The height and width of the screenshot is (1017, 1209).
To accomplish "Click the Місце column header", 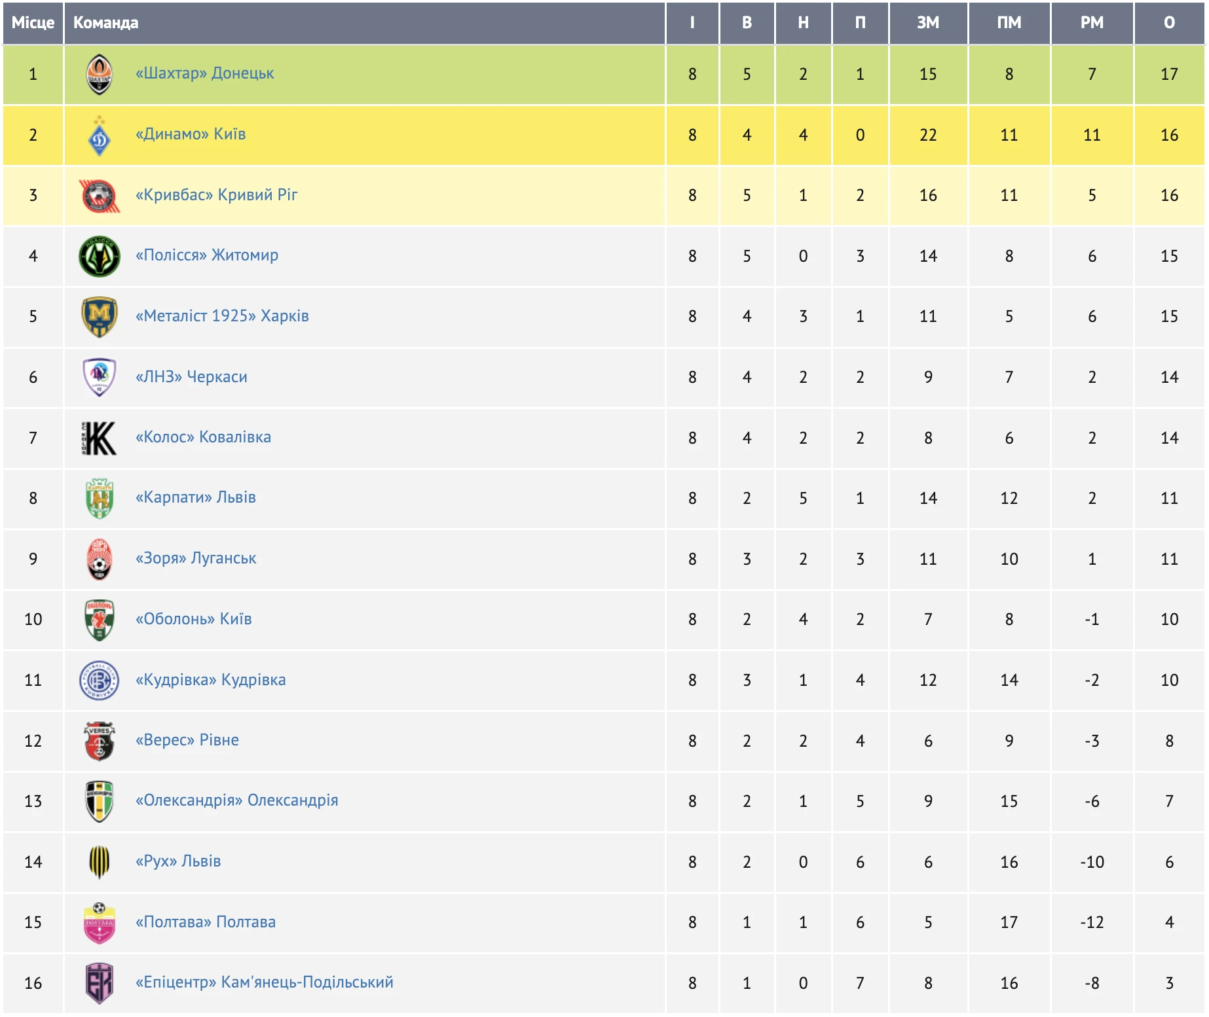I will coord(33,23).
